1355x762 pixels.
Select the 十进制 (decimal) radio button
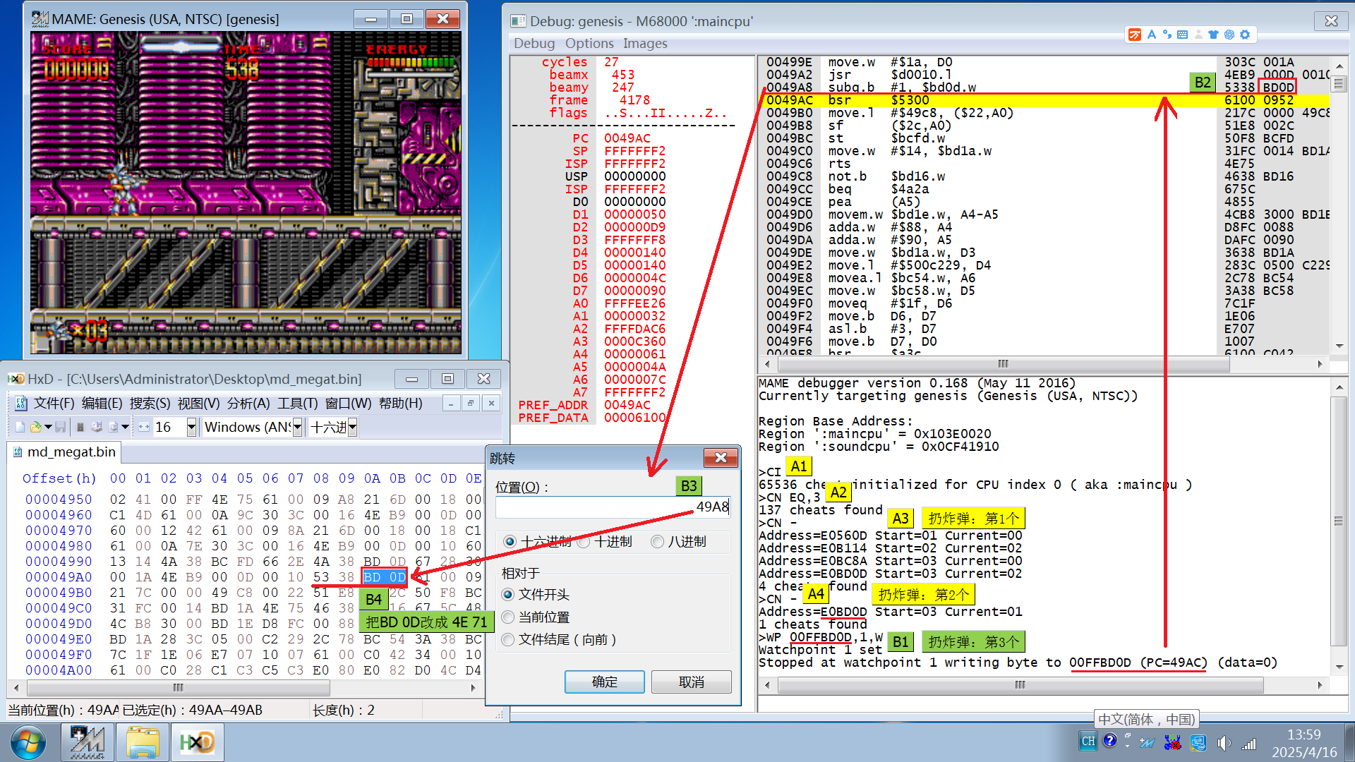coord(584,542)
